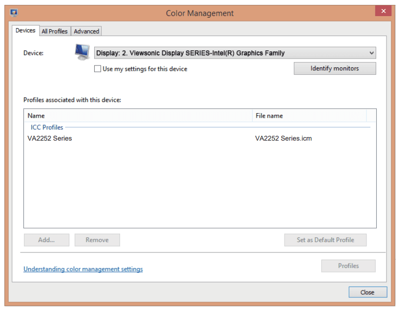Enable 'Use my settings for this device'
The image size is (406, 311).
[98, 69]
